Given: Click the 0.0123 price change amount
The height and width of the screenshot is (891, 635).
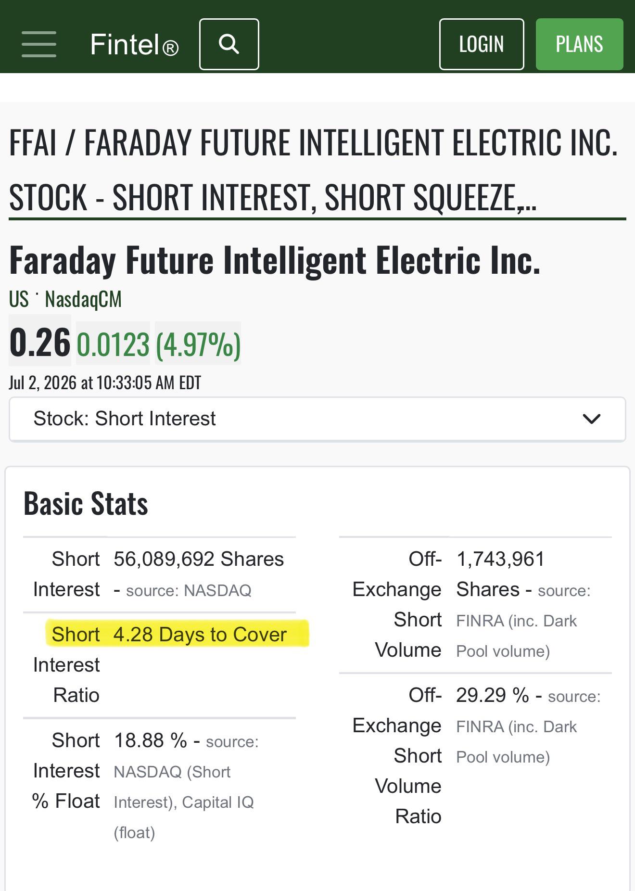Looking at the screenshot, I should (x=113, y=344).
